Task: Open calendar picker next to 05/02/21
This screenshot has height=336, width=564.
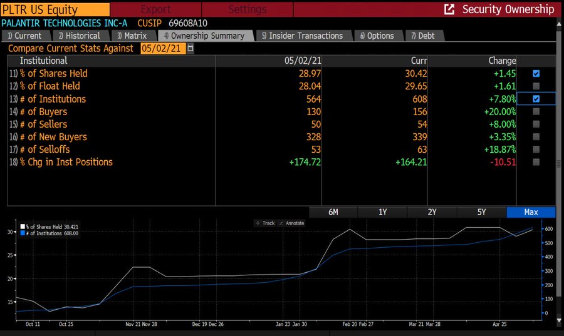Action: 191,48
